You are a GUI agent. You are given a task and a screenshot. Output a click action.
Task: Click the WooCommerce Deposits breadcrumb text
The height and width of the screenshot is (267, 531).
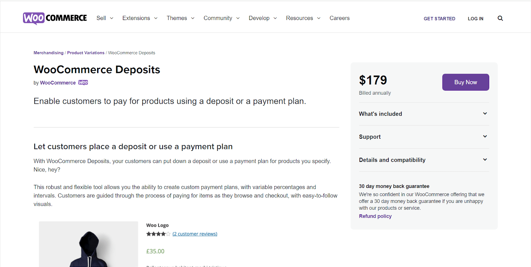[132, 53]
